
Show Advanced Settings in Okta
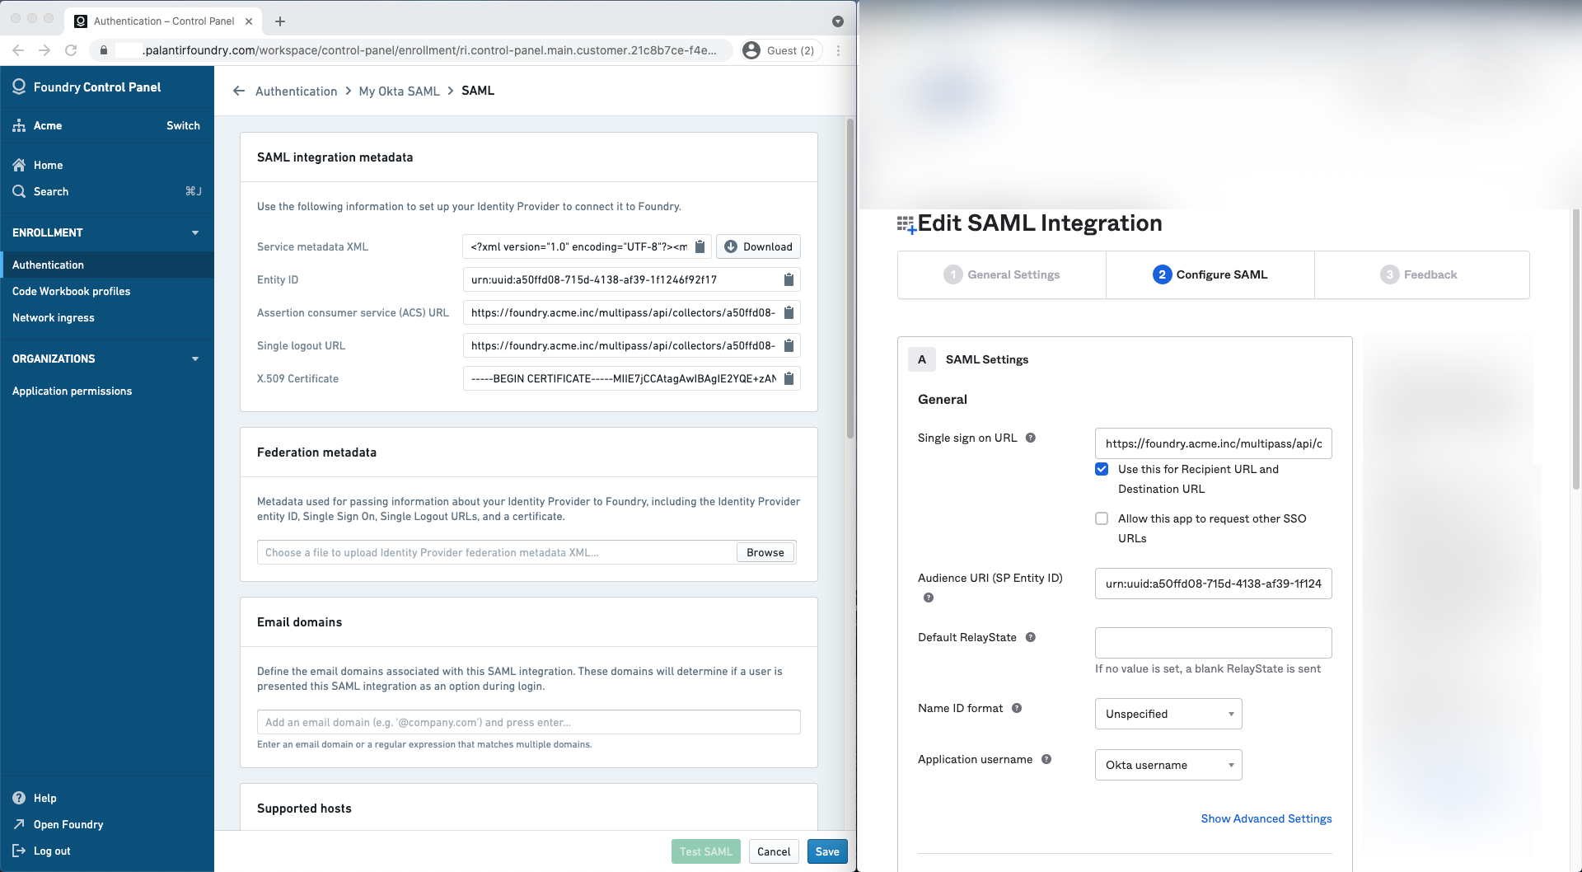[1266, 818]
